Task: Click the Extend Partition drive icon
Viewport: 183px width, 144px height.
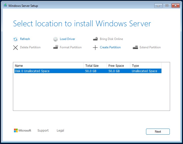Action: 135,47
